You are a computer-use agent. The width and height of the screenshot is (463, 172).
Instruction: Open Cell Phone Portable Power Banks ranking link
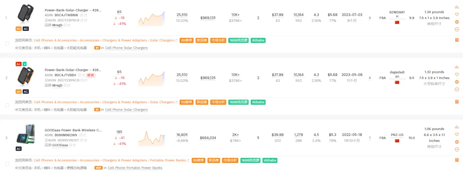135,168
